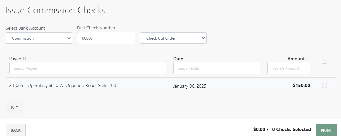The width and height of the screenshot is (341, 139).
Task: Tick the select-all checkbox in the header
Action: pyautogui.click(x=324, y=61)
